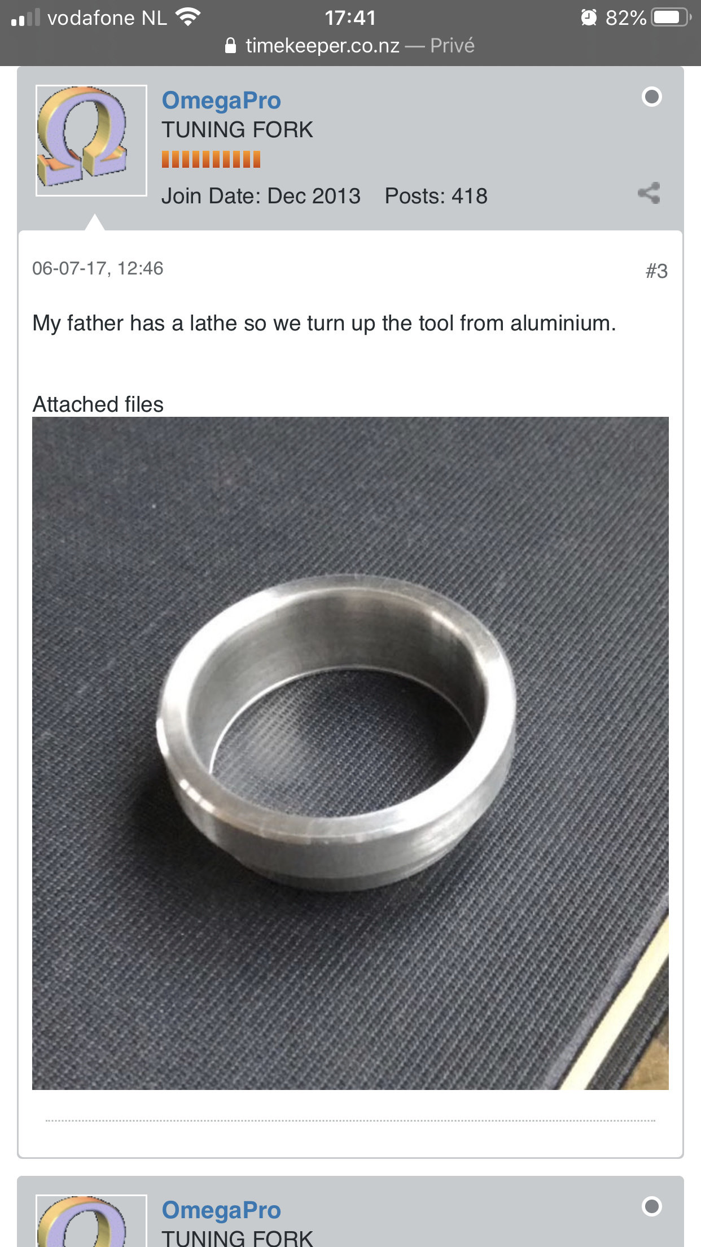Tap the post timestamp 06-07-17, 12:46
Image resolution: width=701 pixels, height=1247 pixels.
(x=98, y=268)
